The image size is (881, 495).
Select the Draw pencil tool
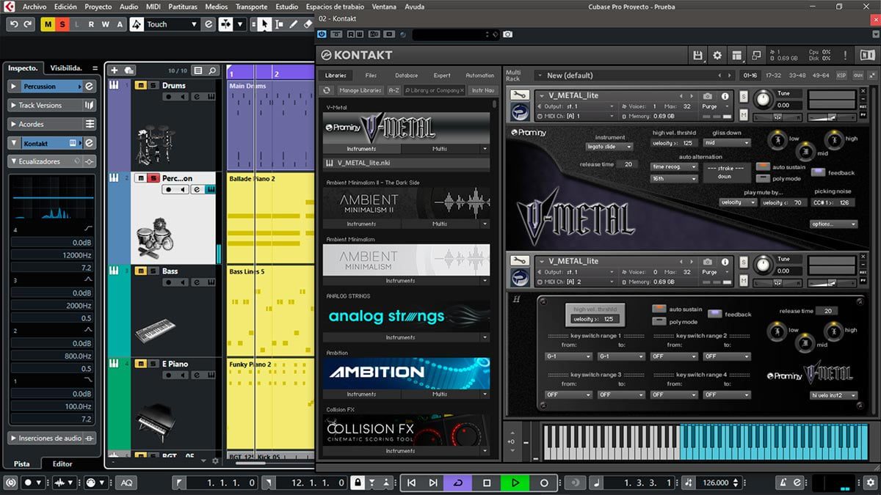293,24
